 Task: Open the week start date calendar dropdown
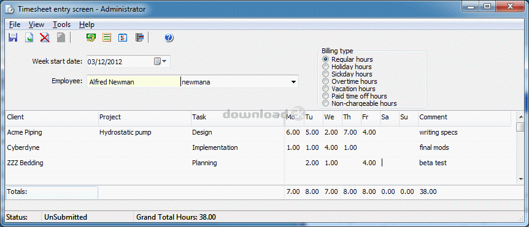click(161, 62)
